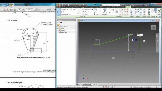This screenshot has width=162, height=91.
Task: Choose the Equation Curve tool
Action: click(x=88, y=9)
